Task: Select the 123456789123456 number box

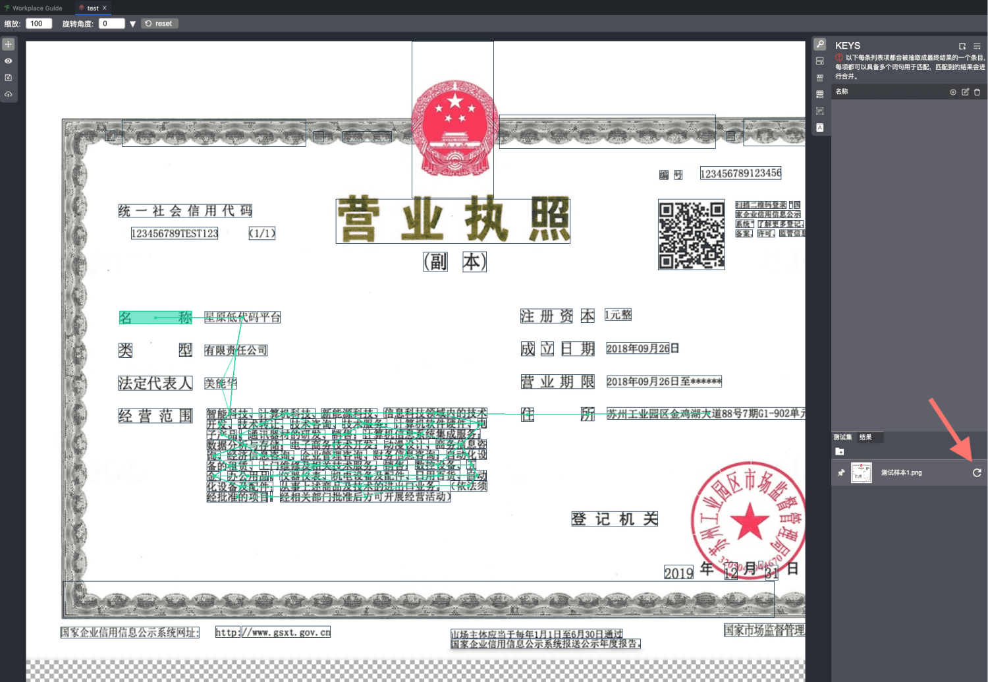Action: 740,173
